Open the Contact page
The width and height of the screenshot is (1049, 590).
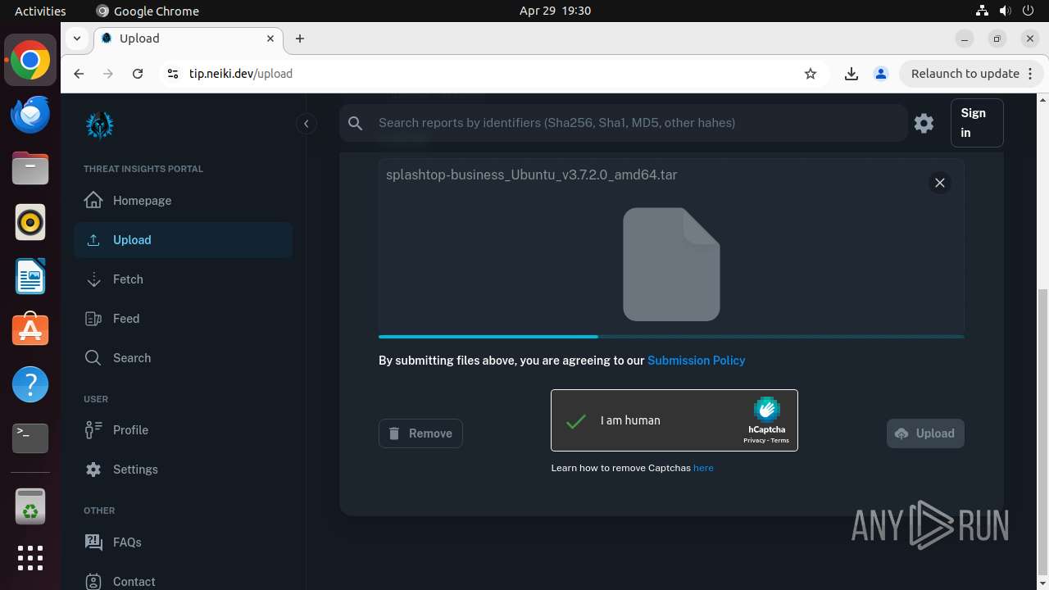point(183,581)
